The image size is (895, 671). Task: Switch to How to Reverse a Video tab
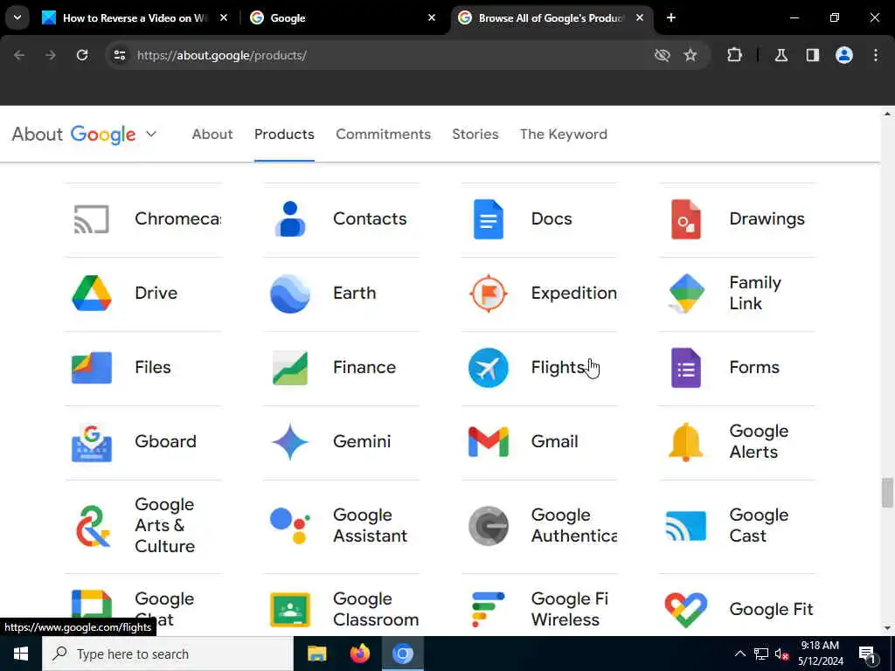135,18
